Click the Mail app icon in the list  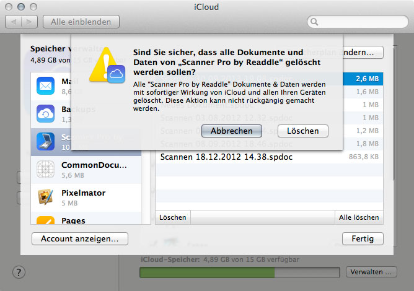pyautogui.click(x=46, y=85)
